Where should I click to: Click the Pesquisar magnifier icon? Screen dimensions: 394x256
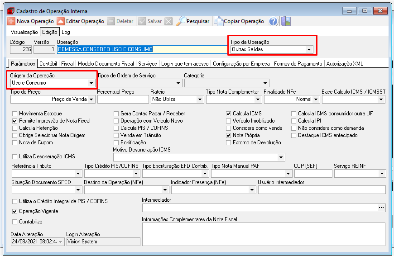[x=181, y=21]
